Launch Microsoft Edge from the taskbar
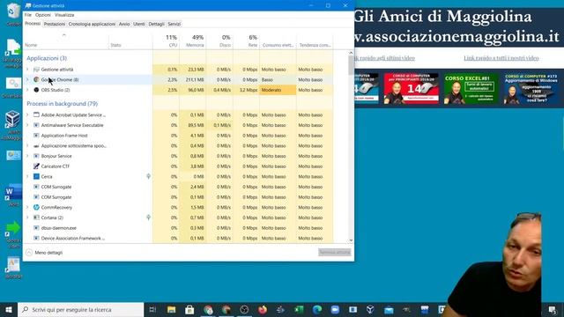The width and height of the screenshot is (564, 317). click(317, 309)
